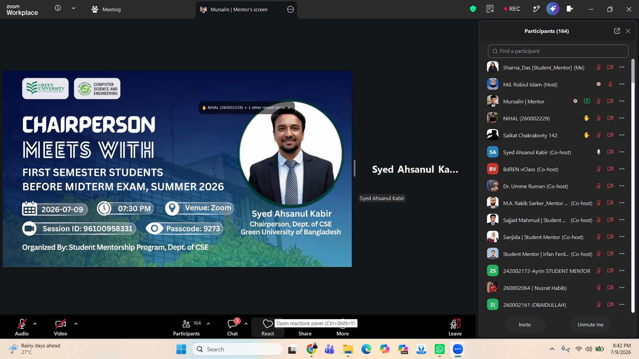Viewport: 639px width, 359px height.
Task: Click the REC recording indicator
Action: 512,9
